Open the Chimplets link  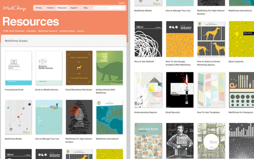click(31, 31)
